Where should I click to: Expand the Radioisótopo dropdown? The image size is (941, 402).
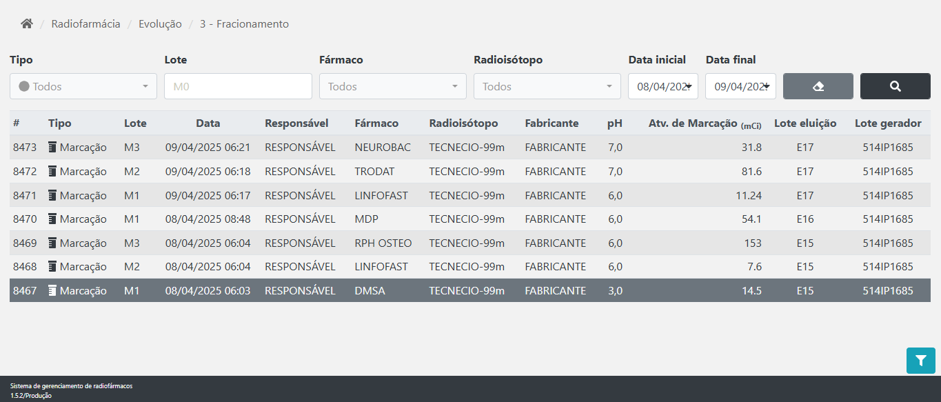click(547, 86)
